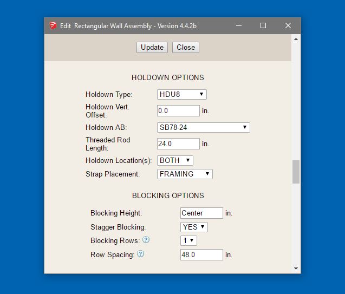Click the vertical scrollbar thumb
Viewport: 345px width, 294px height.
296,172
